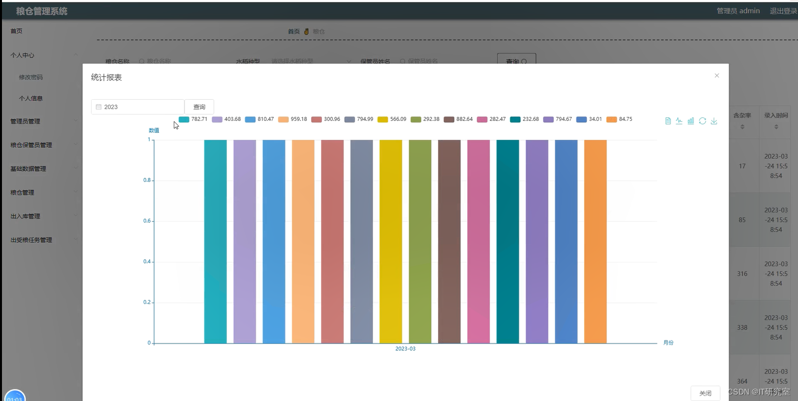Toggle the 566.09 legend series

click(x=392, y=119)
